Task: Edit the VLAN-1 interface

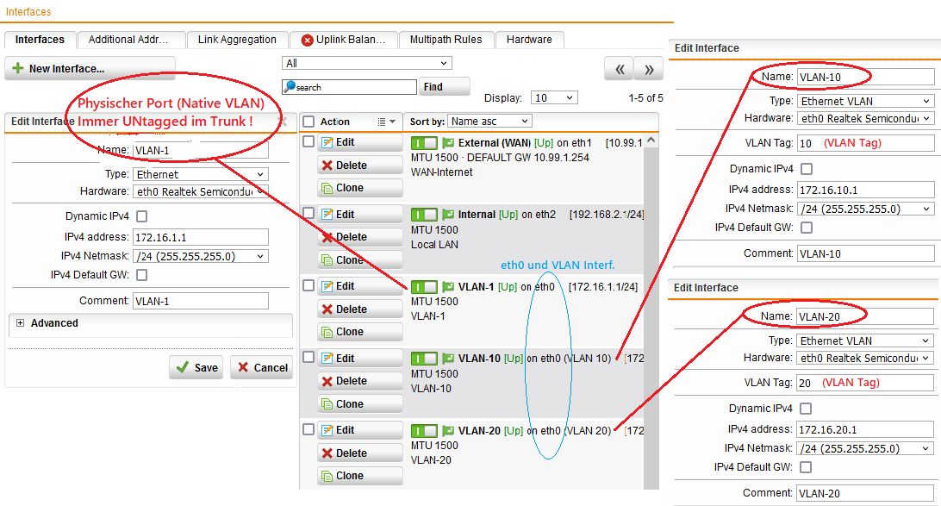Action: click(x=359, y=286)
